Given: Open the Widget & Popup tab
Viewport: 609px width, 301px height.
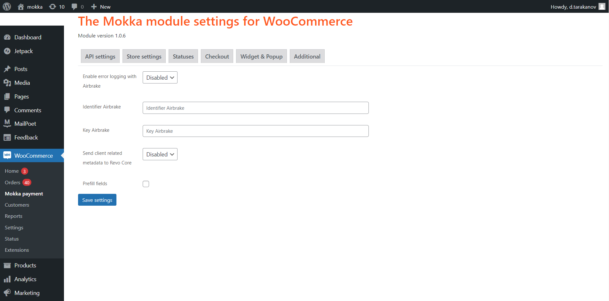Looking at the screenshot, I should tap(261, 57).
